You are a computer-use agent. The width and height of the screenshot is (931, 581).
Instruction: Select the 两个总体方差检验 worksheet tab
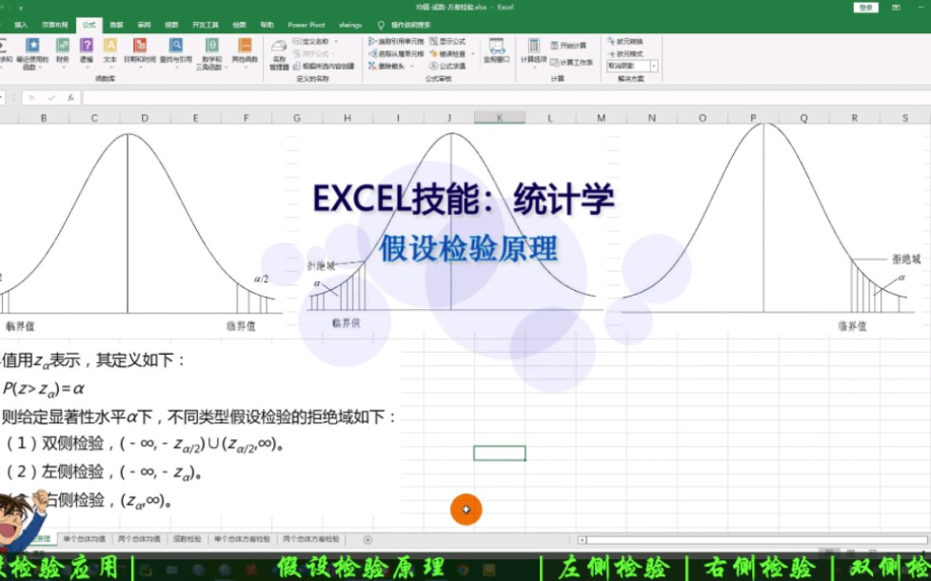pos(310,537)
